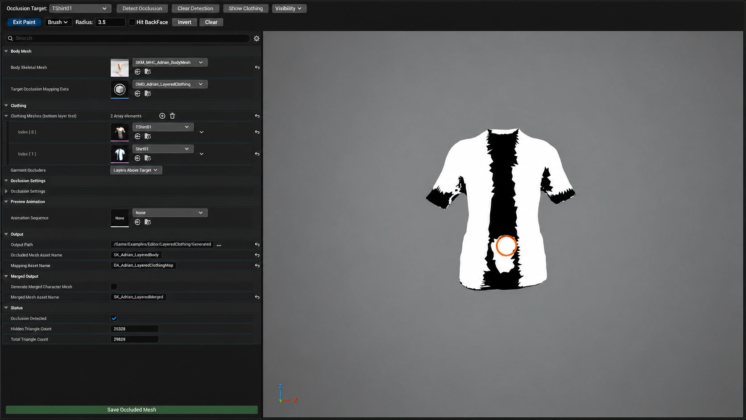Clear the painted mask
The width and height of the screenshot is (746, 420).
click(211, 22)
